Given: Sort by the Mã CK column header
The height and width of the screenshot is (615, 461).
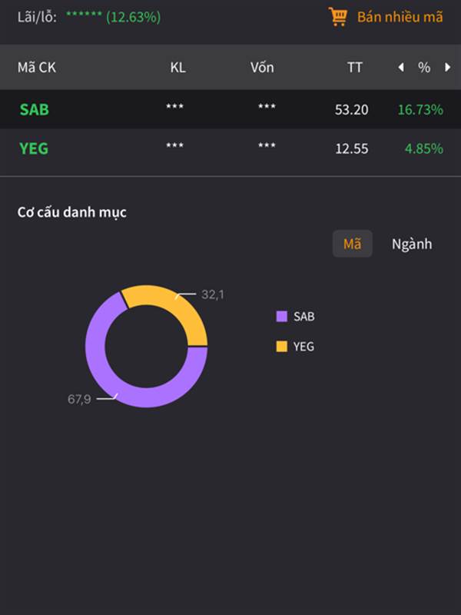Looking at the screenshot, I should [37, 68].
